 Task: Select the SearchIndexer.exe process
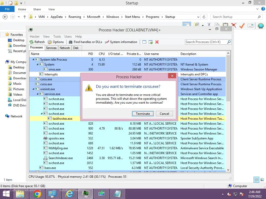[x=127, y=158]
